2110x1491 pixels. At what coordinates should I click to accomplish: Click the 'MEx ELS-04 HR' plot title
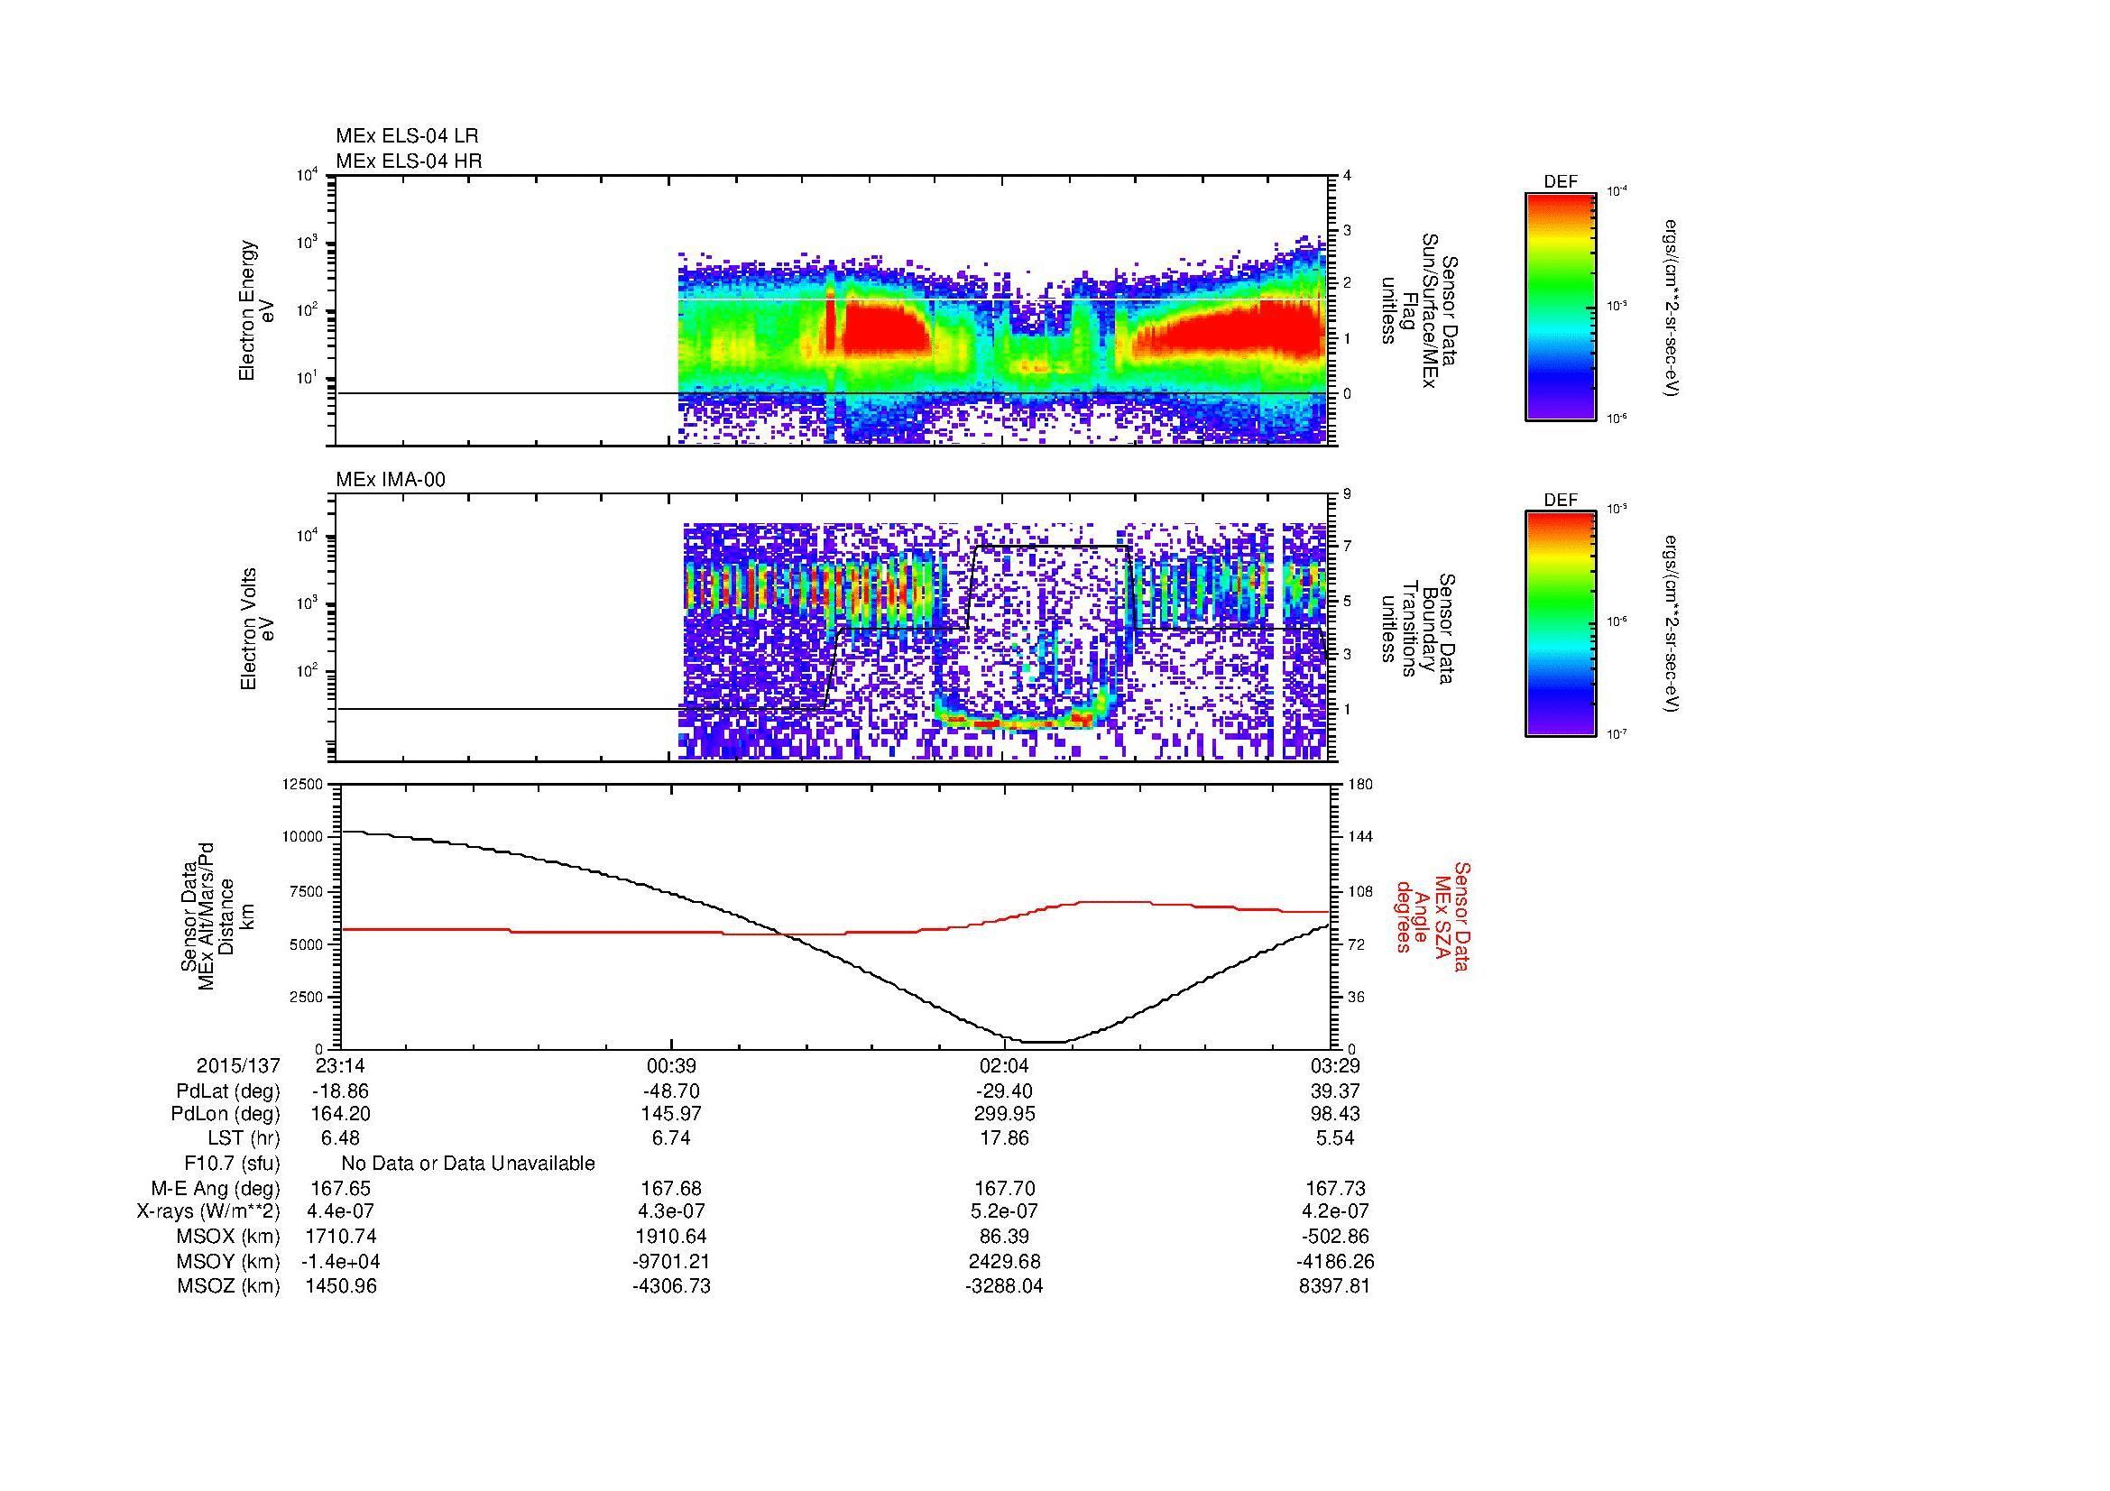[409, 161]
